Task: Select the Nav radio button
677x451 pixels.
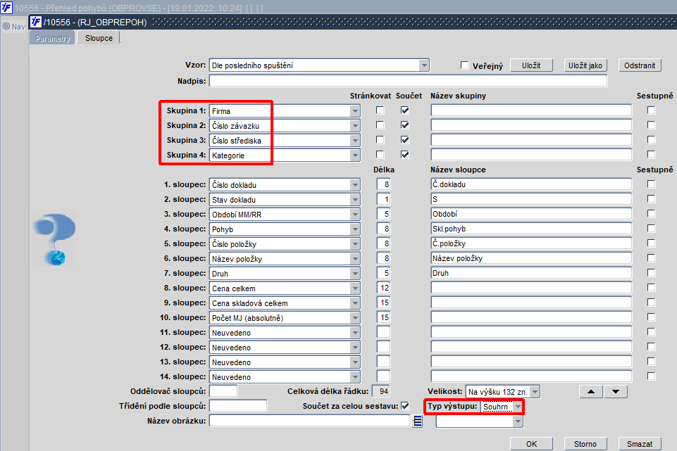Action: tap(6, 26)
